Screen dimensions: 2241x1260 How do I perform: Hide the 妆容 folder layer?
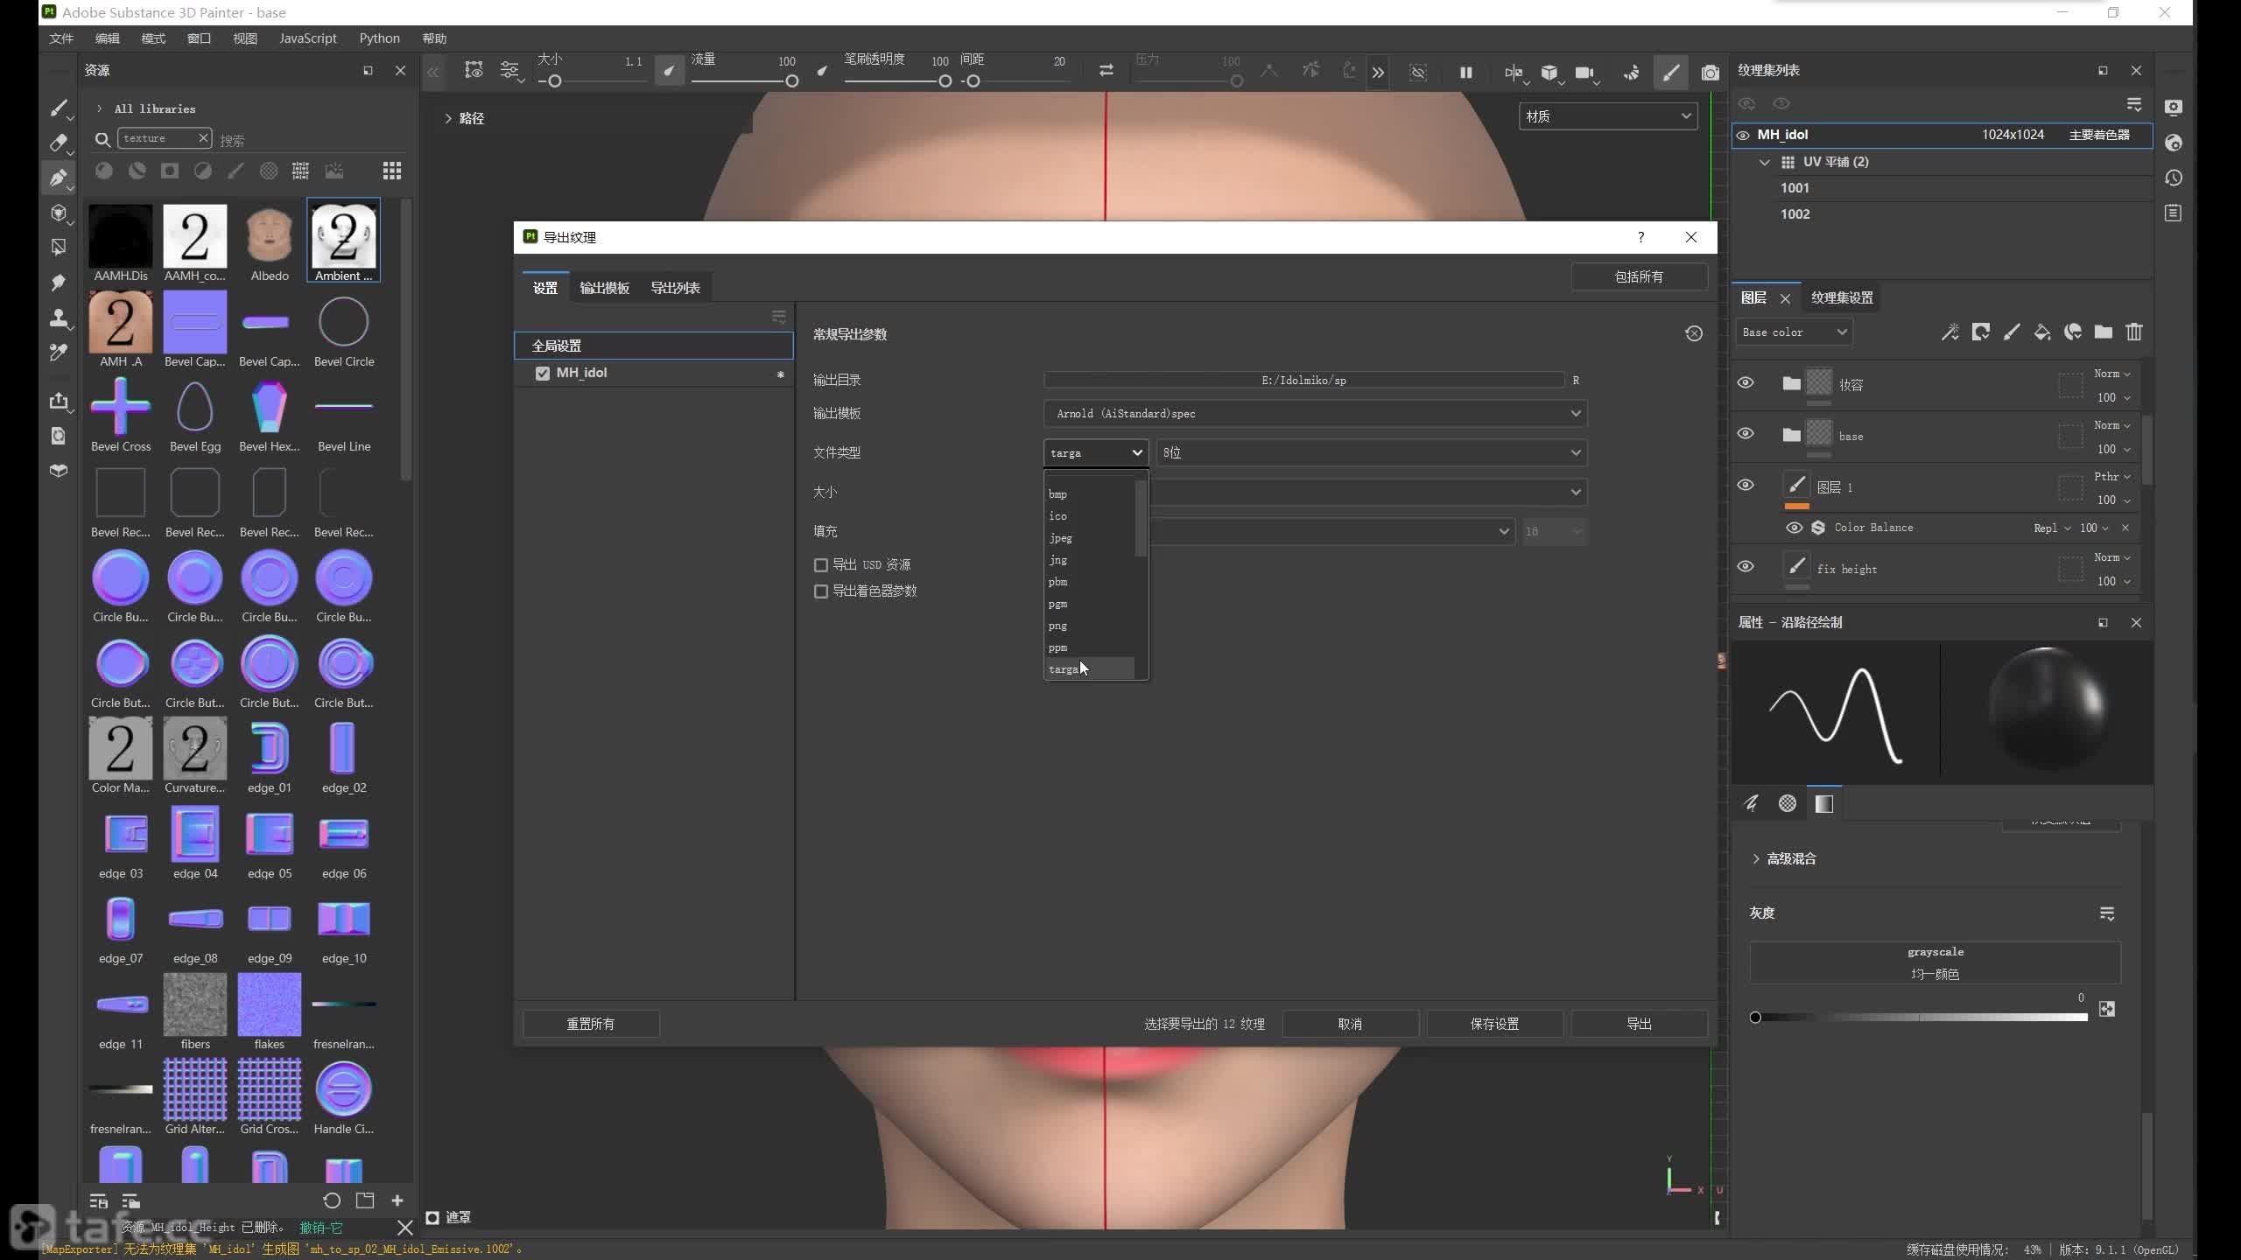click(x=1746, y=383)
